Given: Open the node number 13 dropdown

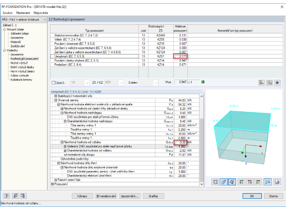Looking at the screenshot, I should [80, 82].
